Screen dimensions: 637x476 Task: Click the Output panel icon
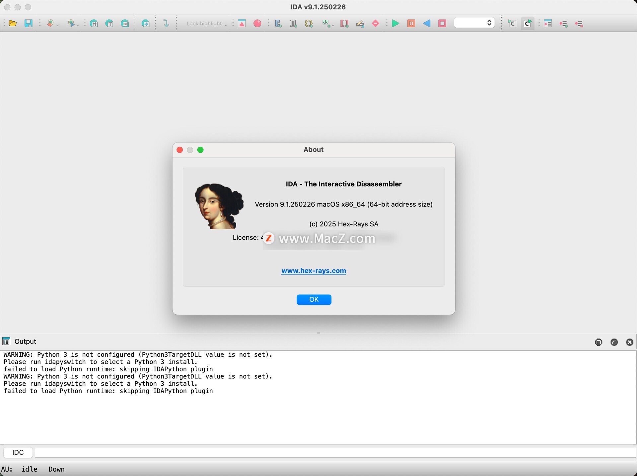coord(6,341)
